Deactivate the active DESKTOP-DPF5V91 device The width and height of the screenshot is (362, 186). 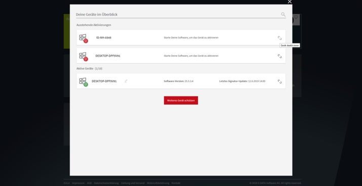click(x=279, y=81)
